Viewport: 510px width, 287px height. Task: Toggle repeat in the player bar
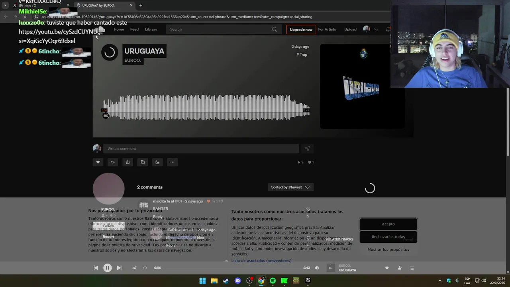tap(145, 268)
